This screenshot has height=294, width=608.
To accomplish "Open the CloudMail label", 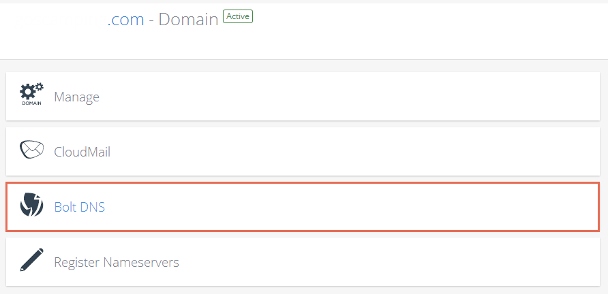I will (x=82, y=152).
